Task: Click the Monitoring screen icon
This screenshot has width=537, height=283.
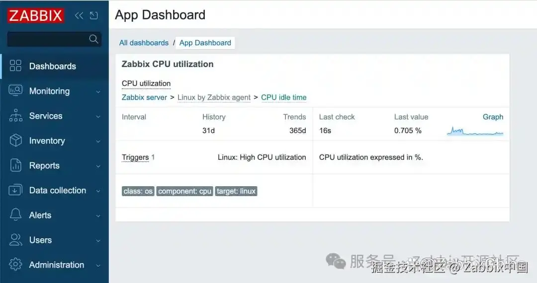Action: point(16,91)
